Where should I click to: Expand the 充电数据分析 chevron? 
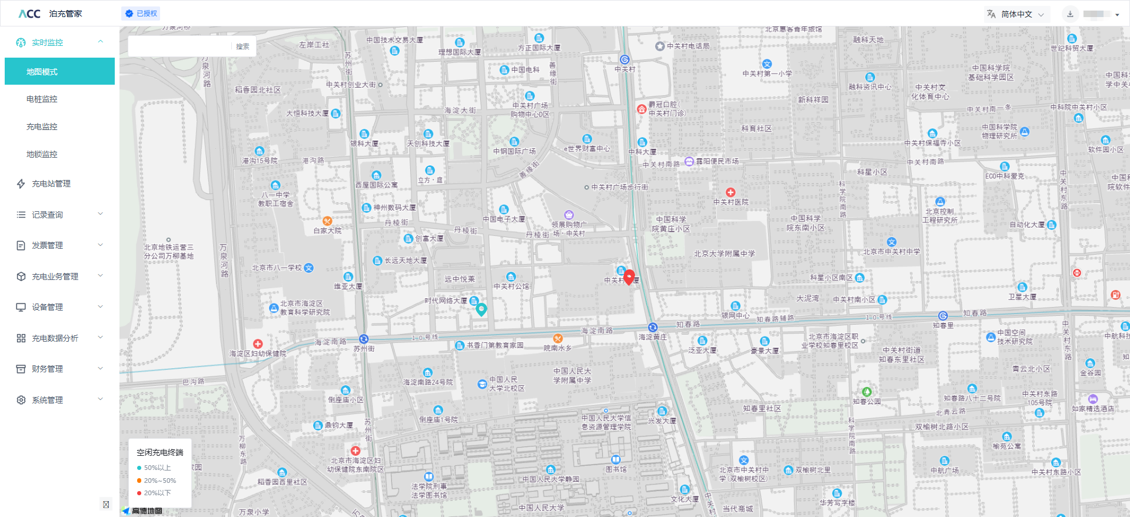tap(101, 338)
